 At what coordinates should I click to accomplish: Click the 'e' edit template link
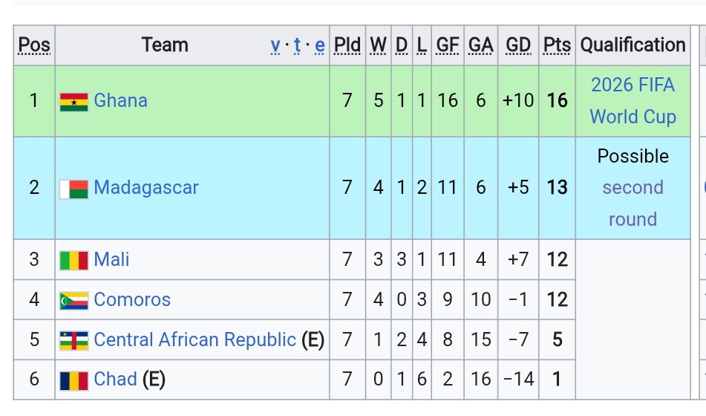click(x=320, y=45)
